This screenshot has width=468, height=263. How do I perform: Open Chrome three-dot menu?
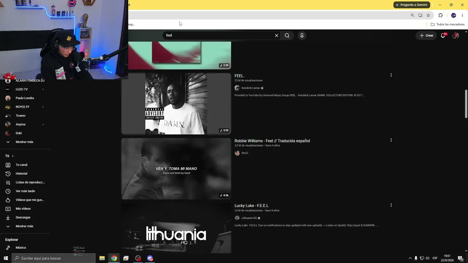[x=462, y=15]
